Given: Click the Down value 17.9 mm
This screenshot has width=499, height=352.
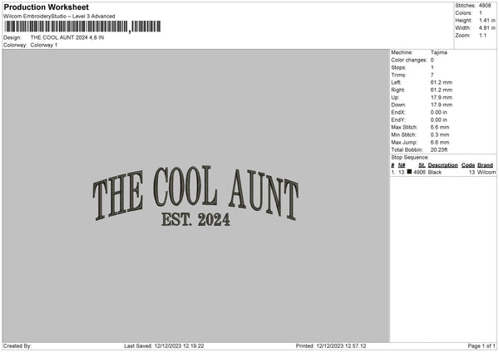Looking at the screenshot, I should pos(442,105).
